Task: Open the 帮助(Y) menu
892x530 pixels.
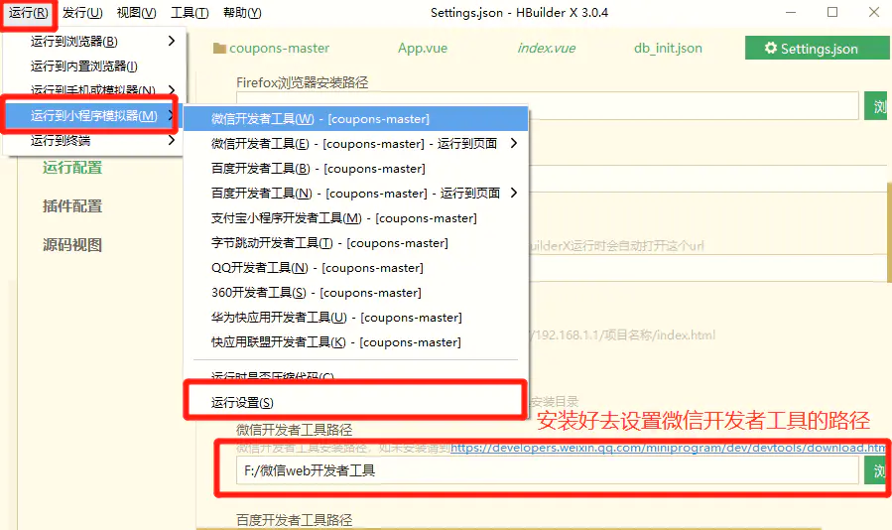Action: tap(242, 13)
